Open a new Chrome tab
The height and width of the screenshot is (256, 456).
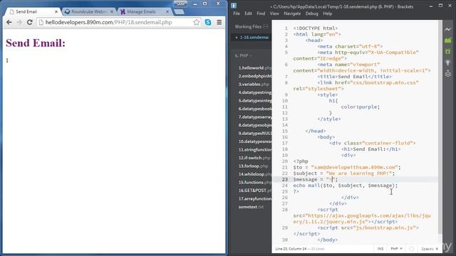179,12
